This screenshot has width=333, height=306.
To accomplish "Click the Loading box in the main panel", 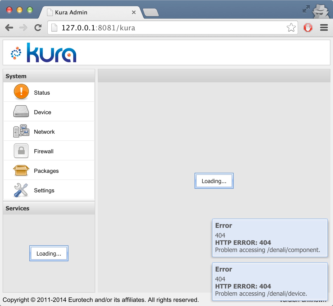I will coord(214,181).
